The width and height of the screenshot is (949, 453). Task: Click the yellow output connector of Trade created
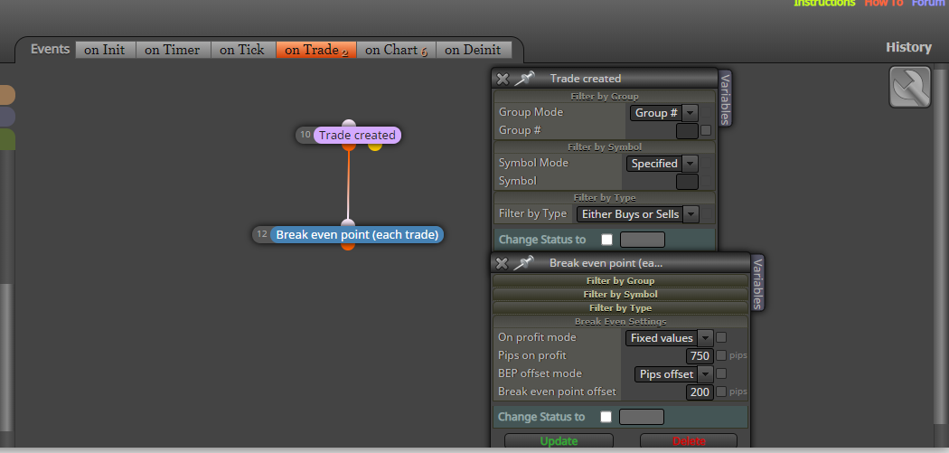(x=375, y=146)
